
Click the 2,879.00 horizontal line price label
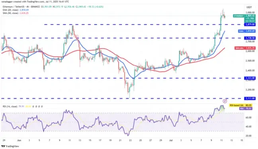click(250, 25)
